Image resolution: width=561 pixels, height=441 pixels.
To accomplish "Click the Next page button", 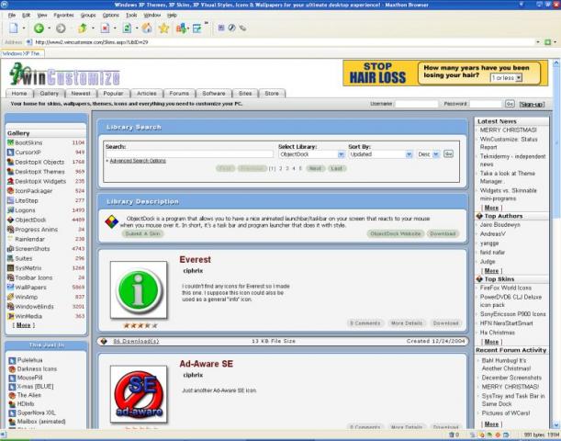I will pos(315,168).
